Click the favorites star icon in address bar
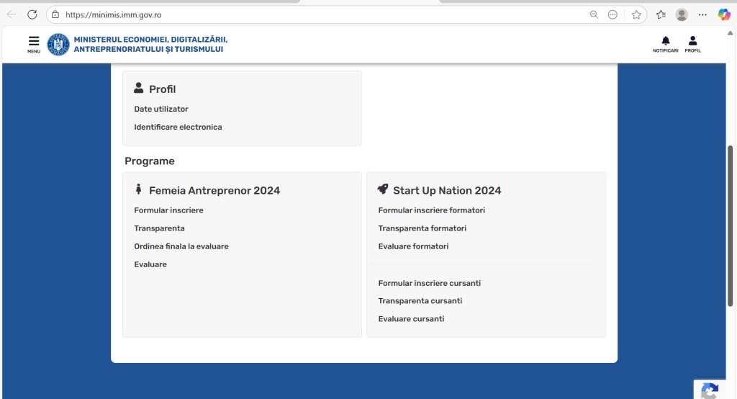The width and height of the screenshot is (737, 399). click(636, 14)
